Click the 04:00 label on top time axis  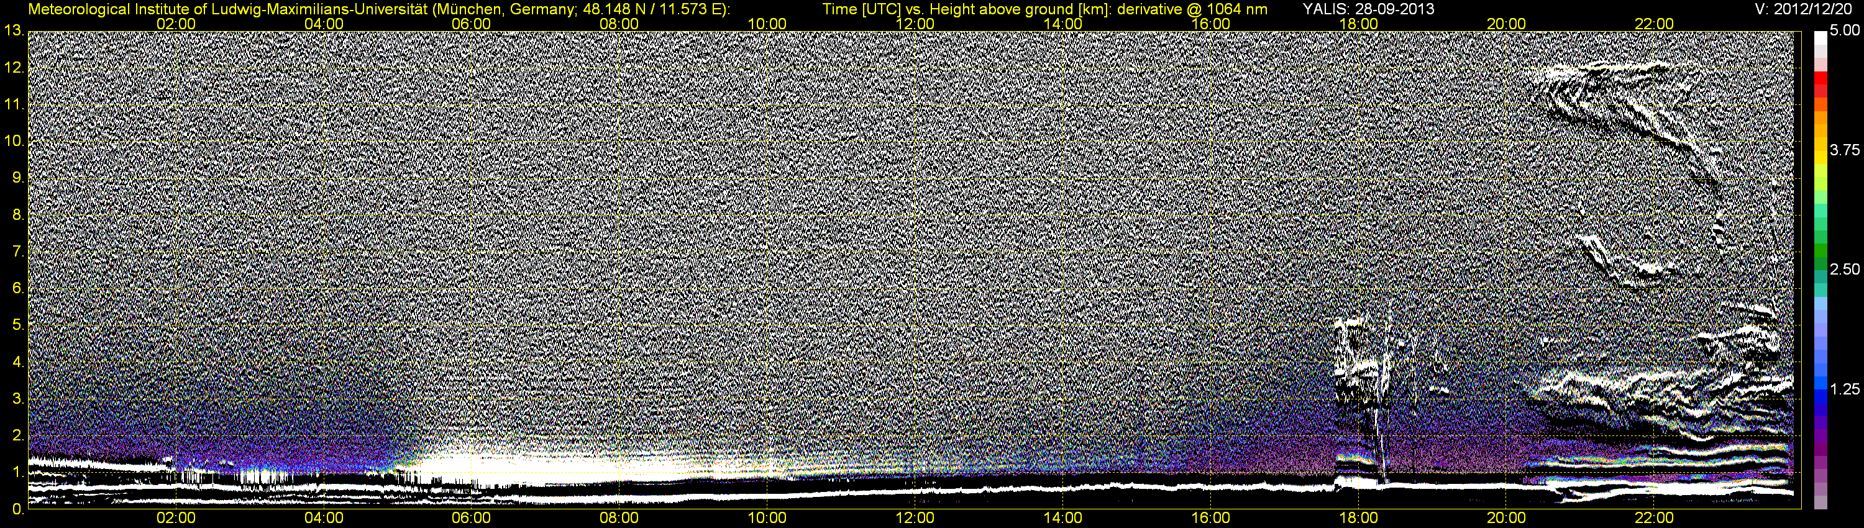point(324,24)
